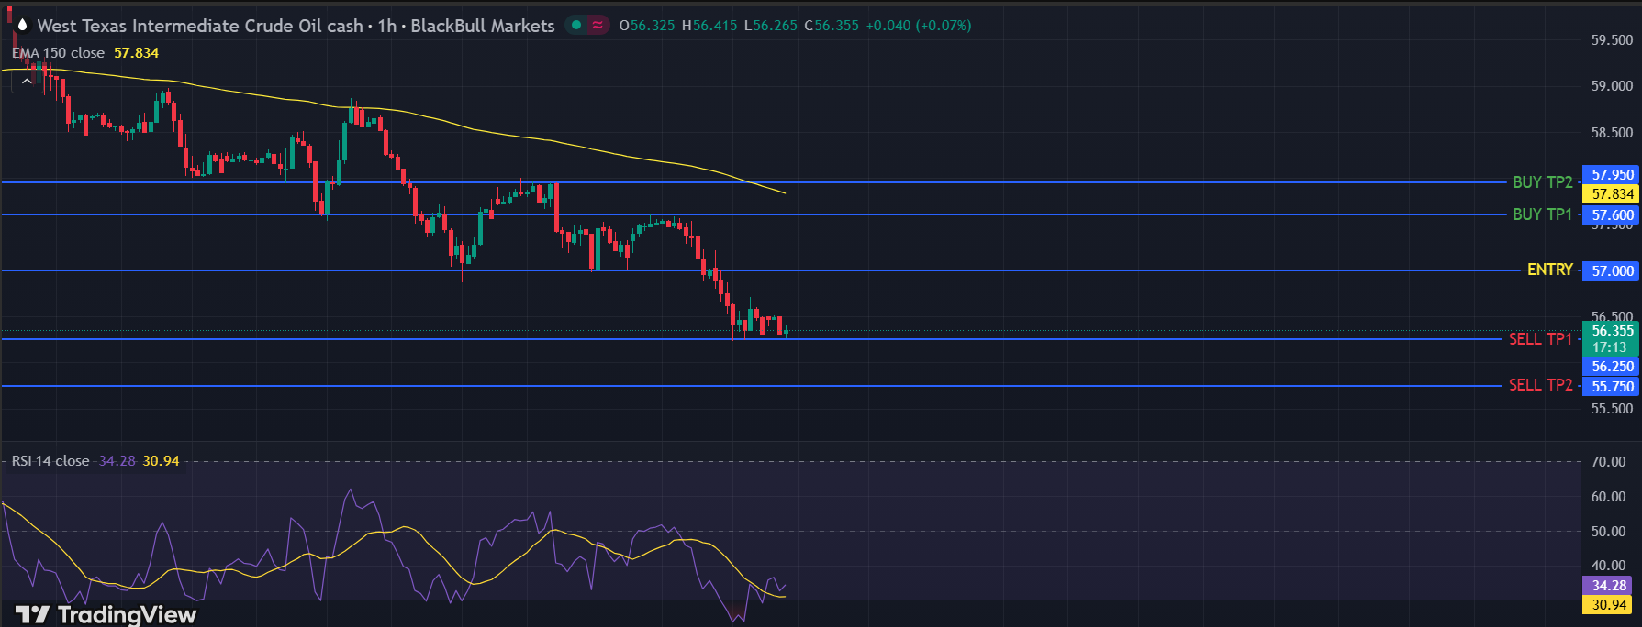The width and height of the screenshot is (1642, 627).
Task: Open the TradingView logo
Action: point(106,614)
